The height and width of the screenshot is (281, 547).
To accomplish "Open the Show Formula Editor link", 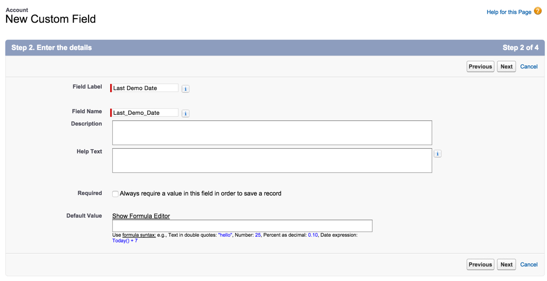I will click(x=141, y=216).
